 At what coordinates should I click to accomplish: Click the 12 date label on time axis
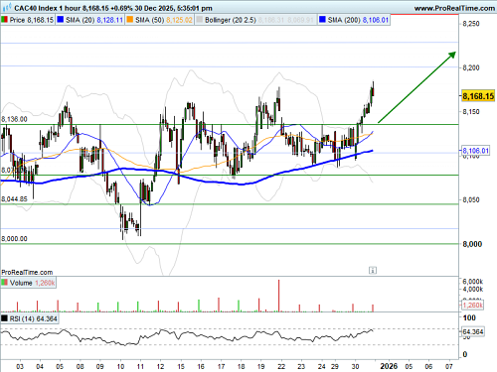pos(160,366)
